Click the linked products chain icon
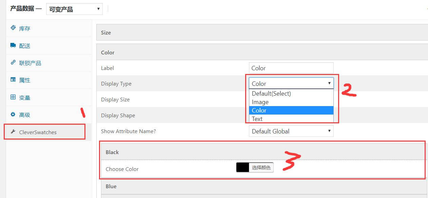The height and width of the screenshot is (198, 428). pyautogui.click(x=13, y=63)
